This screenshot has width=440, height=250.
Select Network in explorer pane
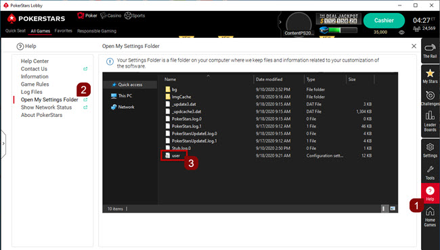123,107
